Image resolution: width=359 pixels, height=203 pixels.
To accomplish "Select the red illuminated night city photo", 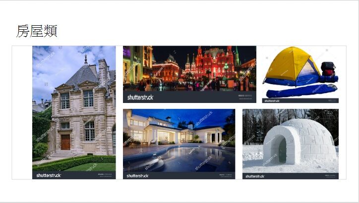I will tap(189, 74).
